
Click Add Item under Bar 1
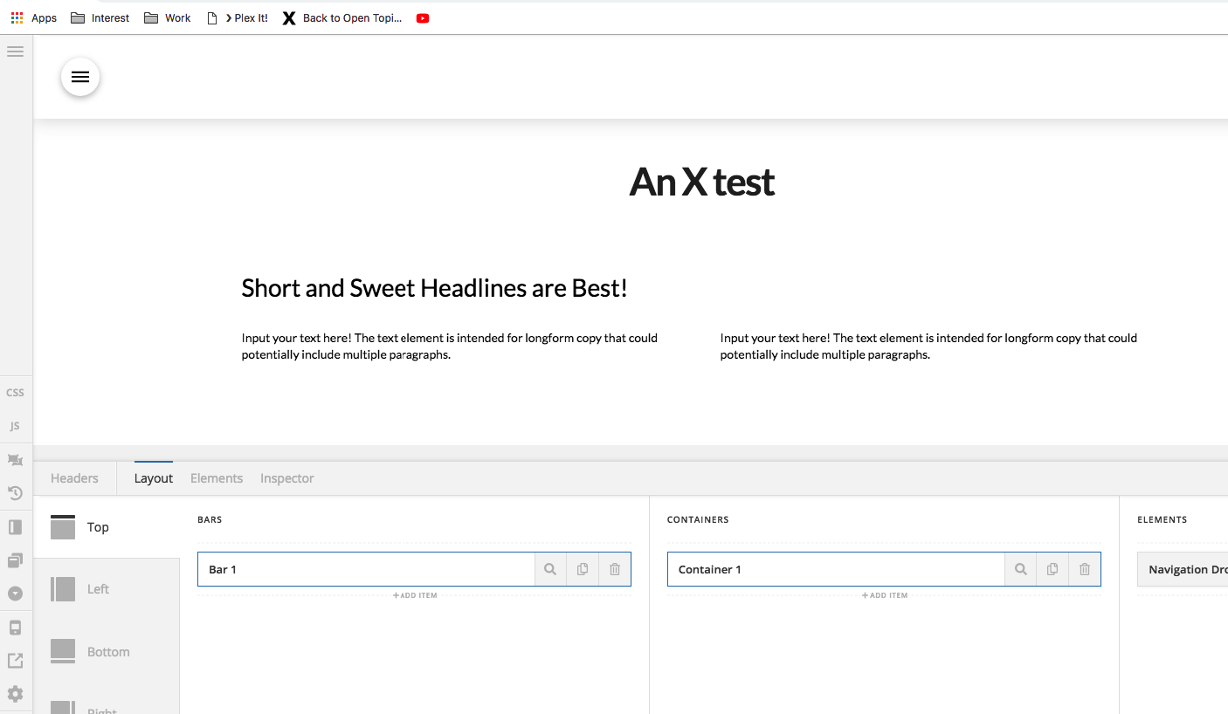[415, 595]
